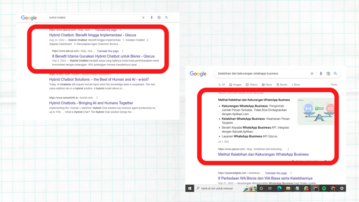Open the search Tools options
This screenshot has height=202, width=359.
click(334, 85)
